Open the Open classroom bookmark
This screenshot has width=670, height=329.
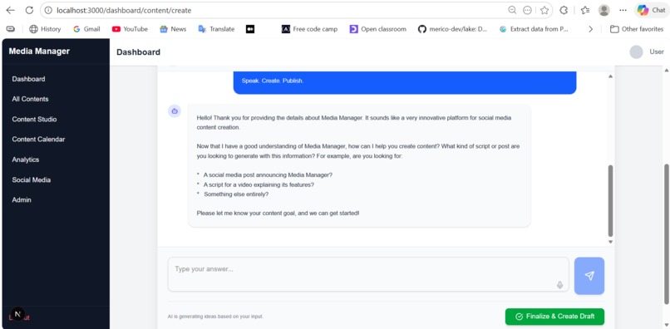point(377,29)
